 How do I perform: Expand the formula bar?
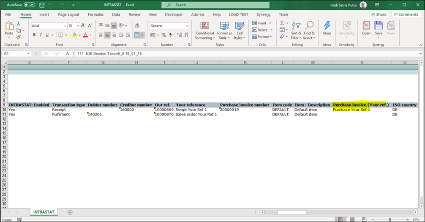(420, 53)
